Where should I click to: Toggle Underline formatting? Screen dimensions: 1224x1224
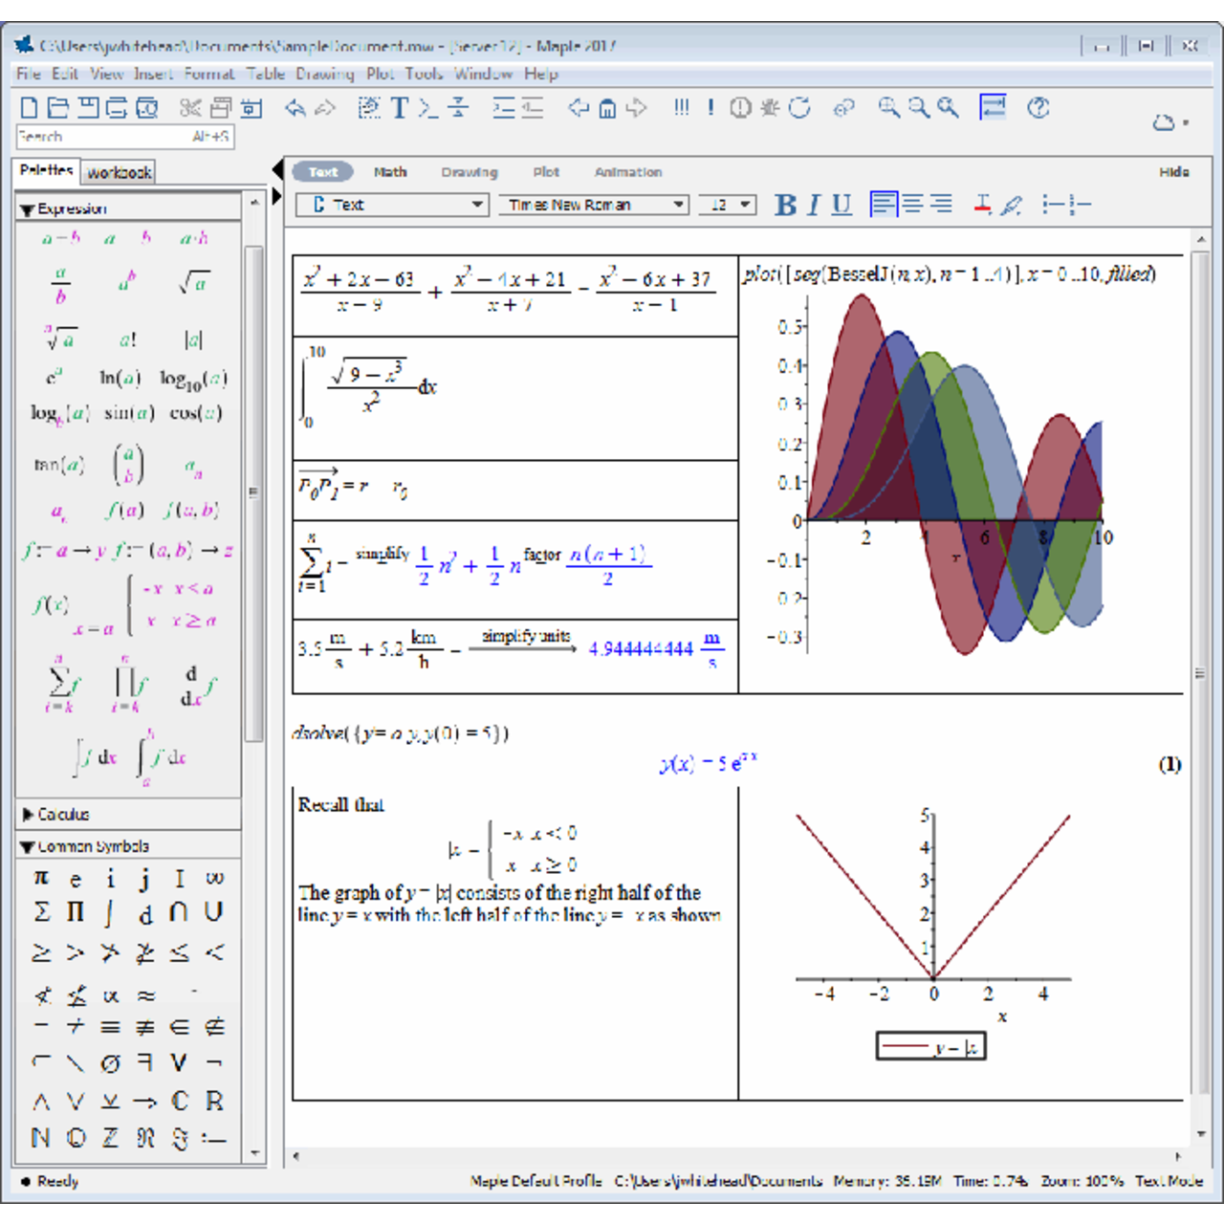tap(841, 205)
